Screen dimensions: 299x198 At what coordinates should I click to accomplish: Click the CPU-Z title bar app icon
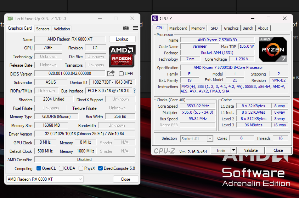point(155,18)
